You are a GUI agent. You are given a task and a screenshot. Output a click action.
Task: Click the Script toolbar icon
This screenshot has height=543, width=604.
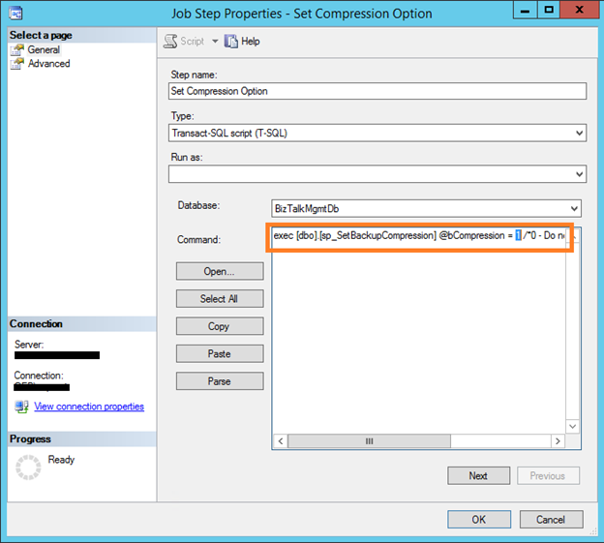pyautogui.click(x=170, y=42)
